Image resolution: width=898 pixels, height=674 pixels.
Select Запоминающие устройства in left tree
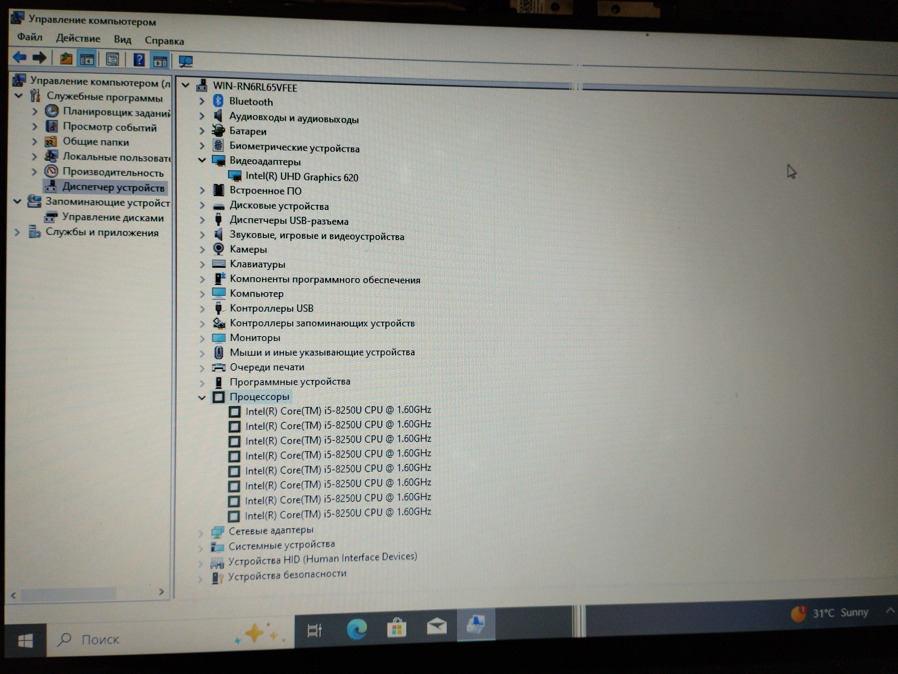(108, 202)
